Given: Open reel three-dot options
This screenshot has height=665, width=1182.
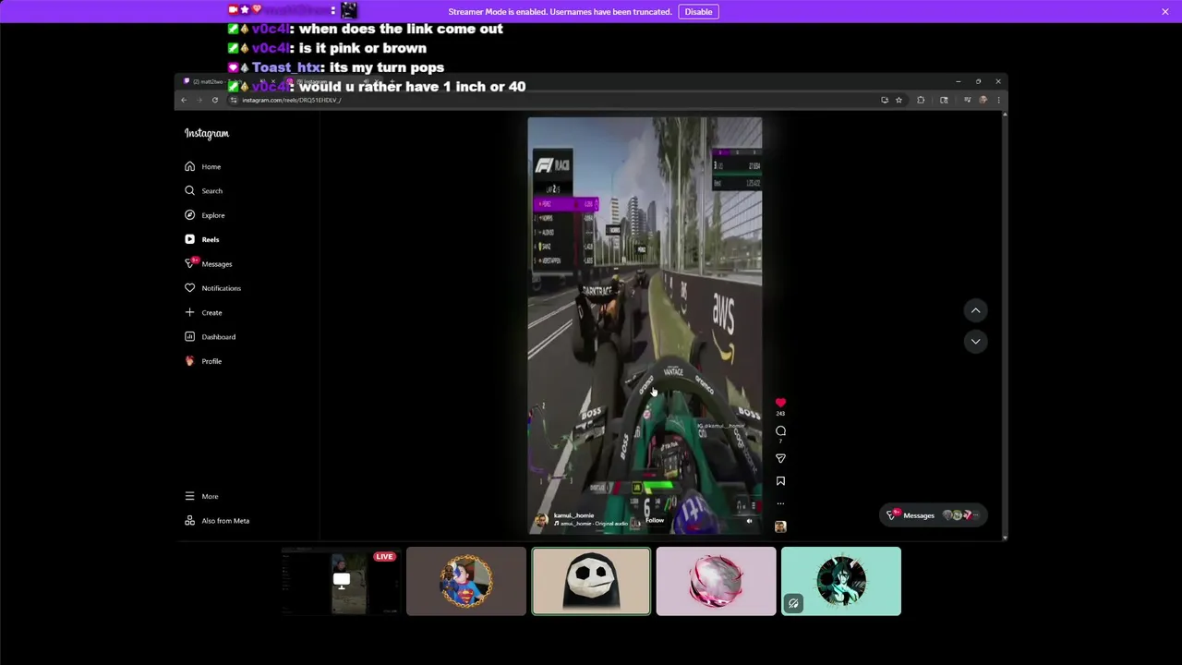Looking at the screenshot, I should coord(780,503).
